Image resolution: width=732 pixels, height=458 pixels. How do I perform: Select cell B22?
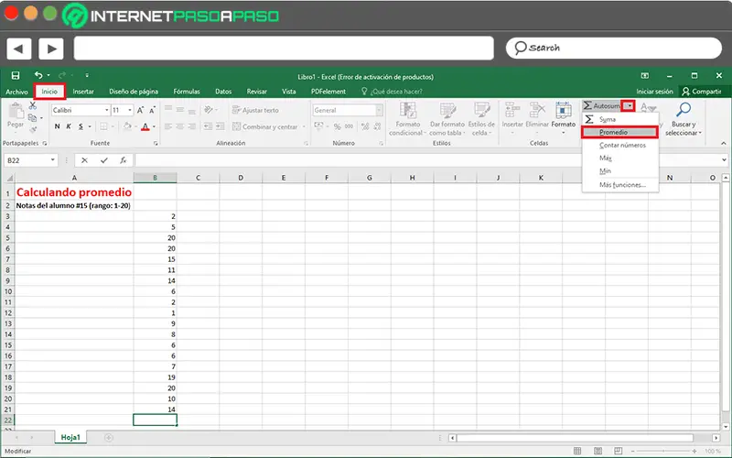[155, 420]
